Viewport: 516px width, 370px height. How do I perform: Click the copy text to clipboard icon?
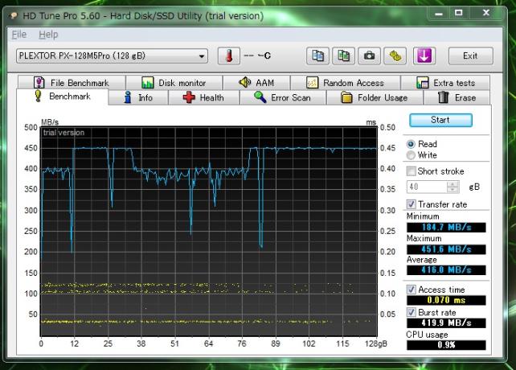(x=319, y=55)
